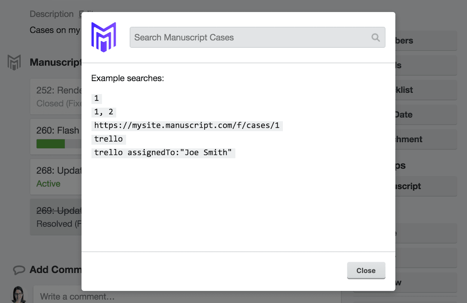Open case 252 in the Manuscript list

tap(56, 96)
